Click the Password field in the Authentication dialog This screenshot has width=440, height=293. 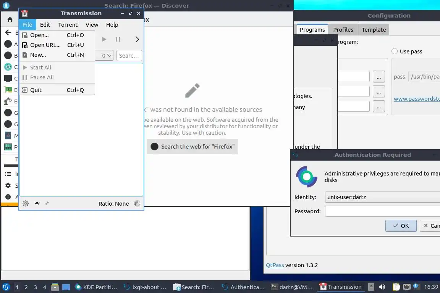[x=382, y=211]
